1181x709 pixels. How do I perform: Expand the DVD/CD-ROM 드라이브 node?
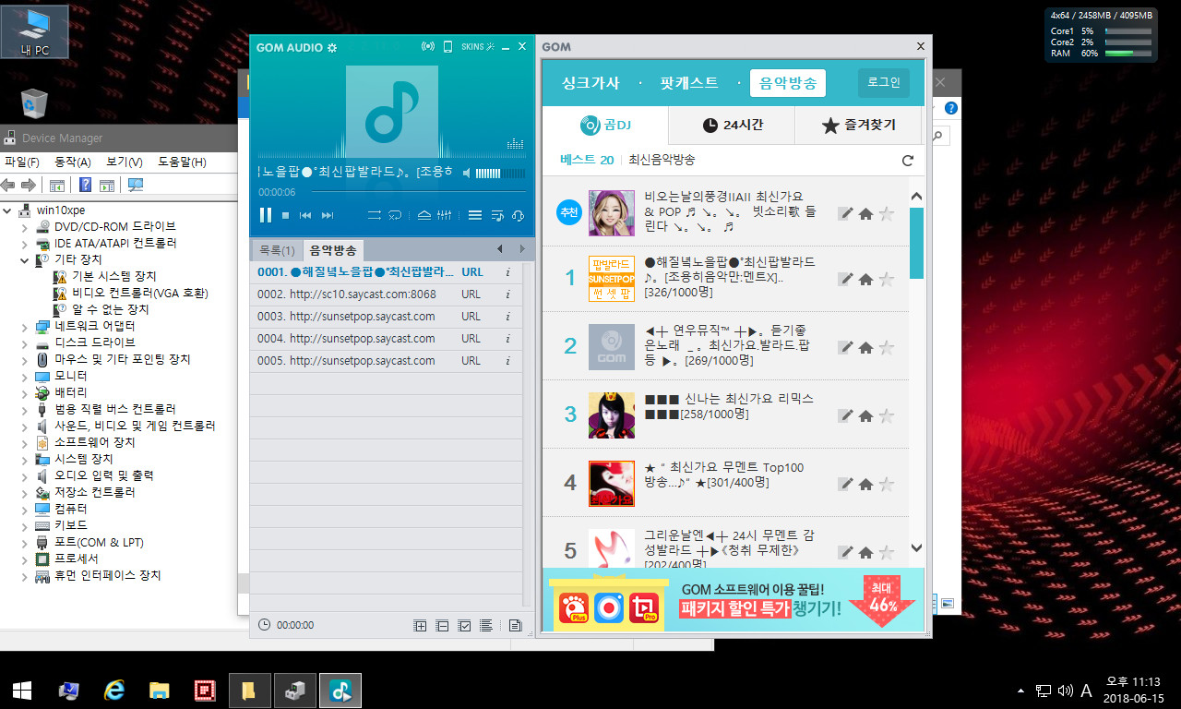[x=25, y=227]
